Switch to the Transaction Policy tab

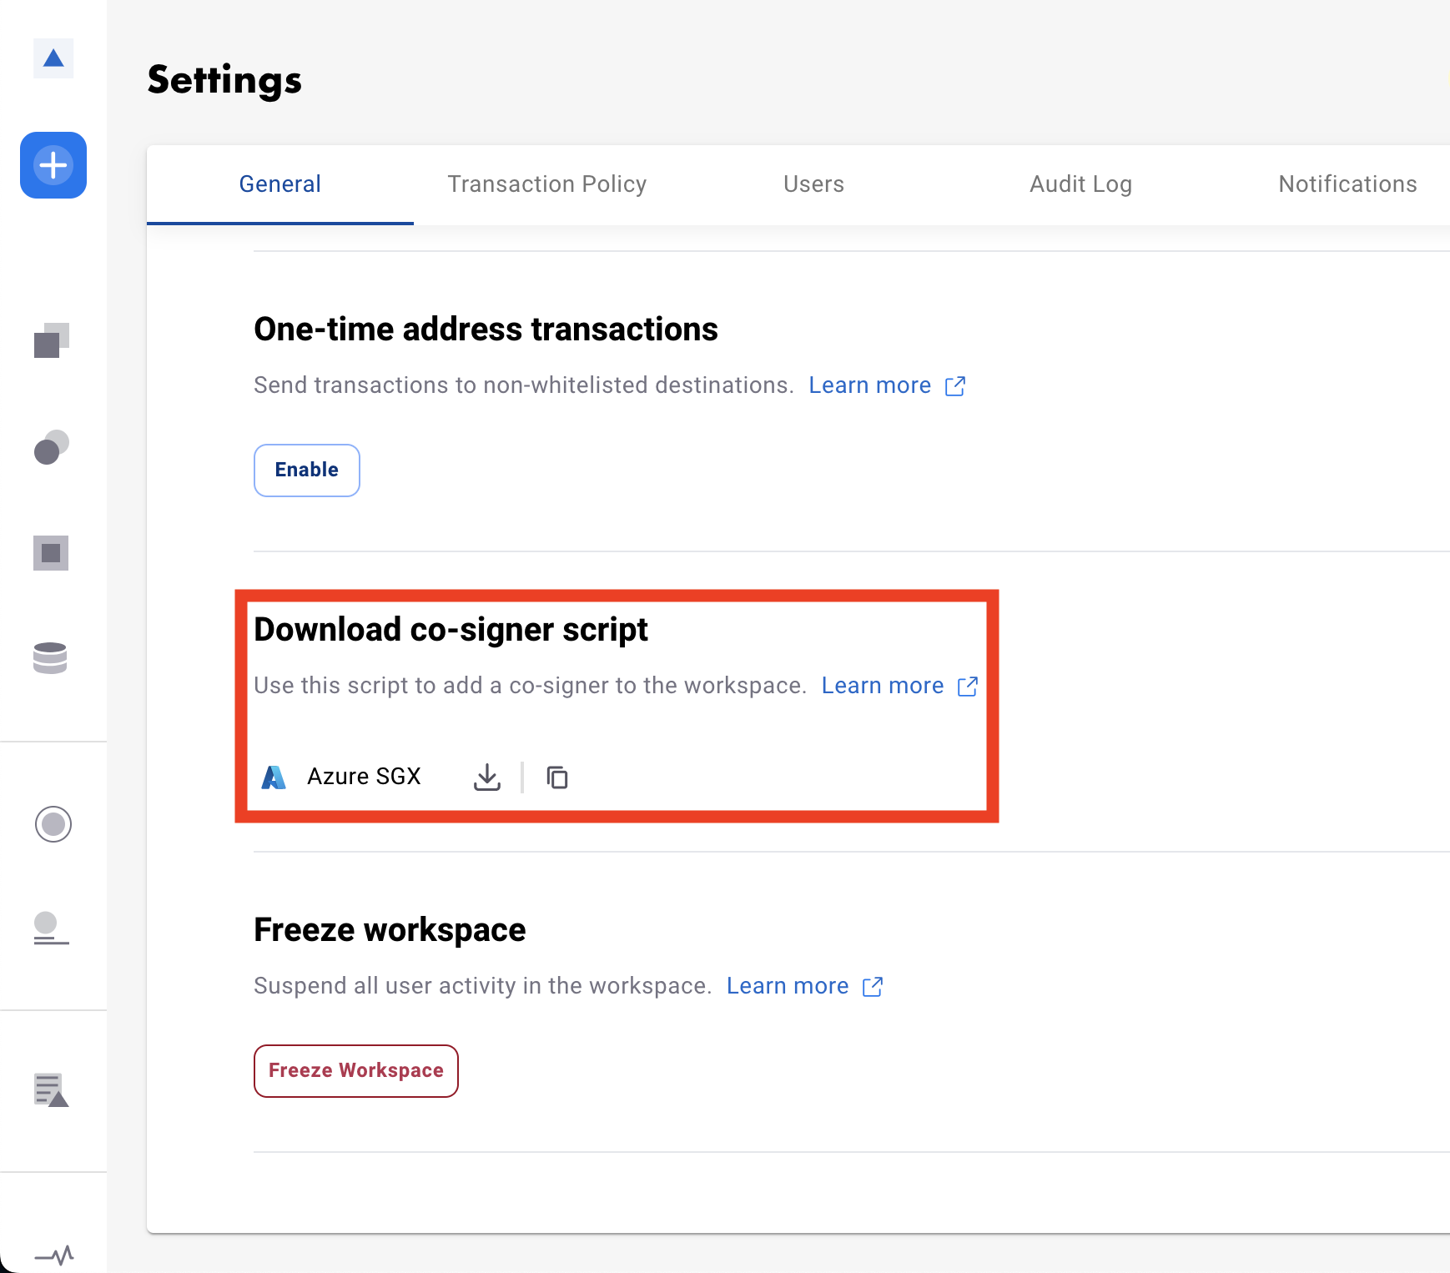547,184
